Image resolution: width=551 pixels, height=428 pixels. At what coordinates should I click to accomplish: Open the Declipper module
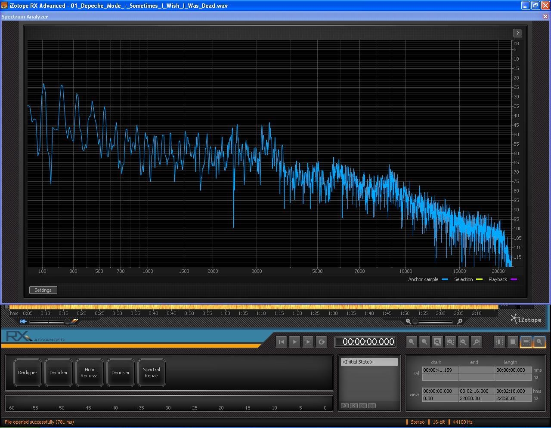[x=28, y=373]
